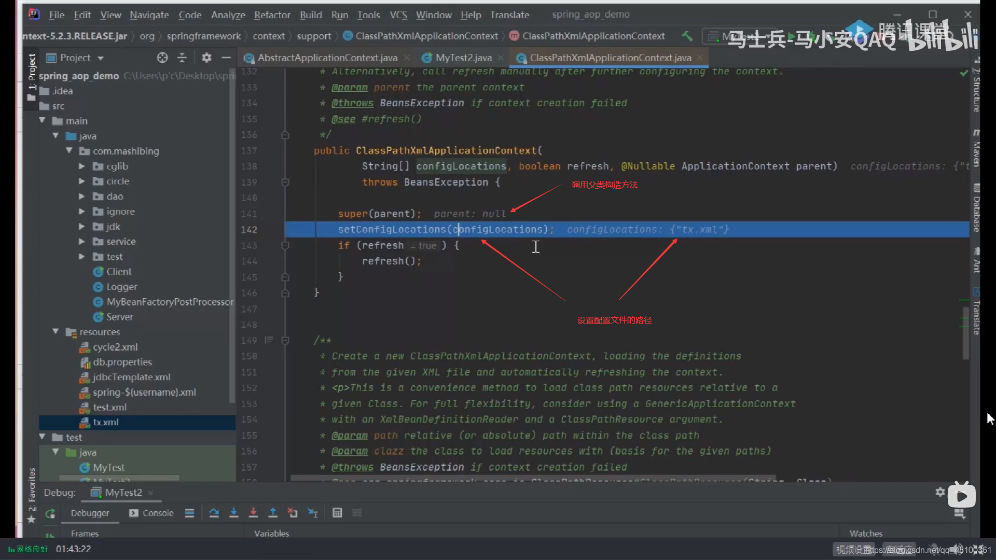996x560 pixels.
Task: Expand the service package
Action: pyautogui.click(x=82, y=241)
